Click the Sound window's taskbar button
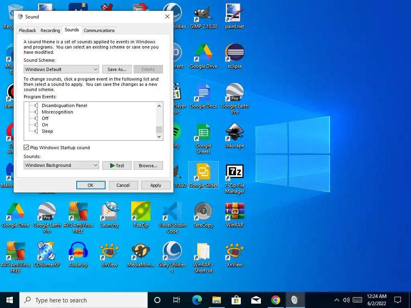Image resolution: width=411 pixels, height=308 pixels. (295, 300)
